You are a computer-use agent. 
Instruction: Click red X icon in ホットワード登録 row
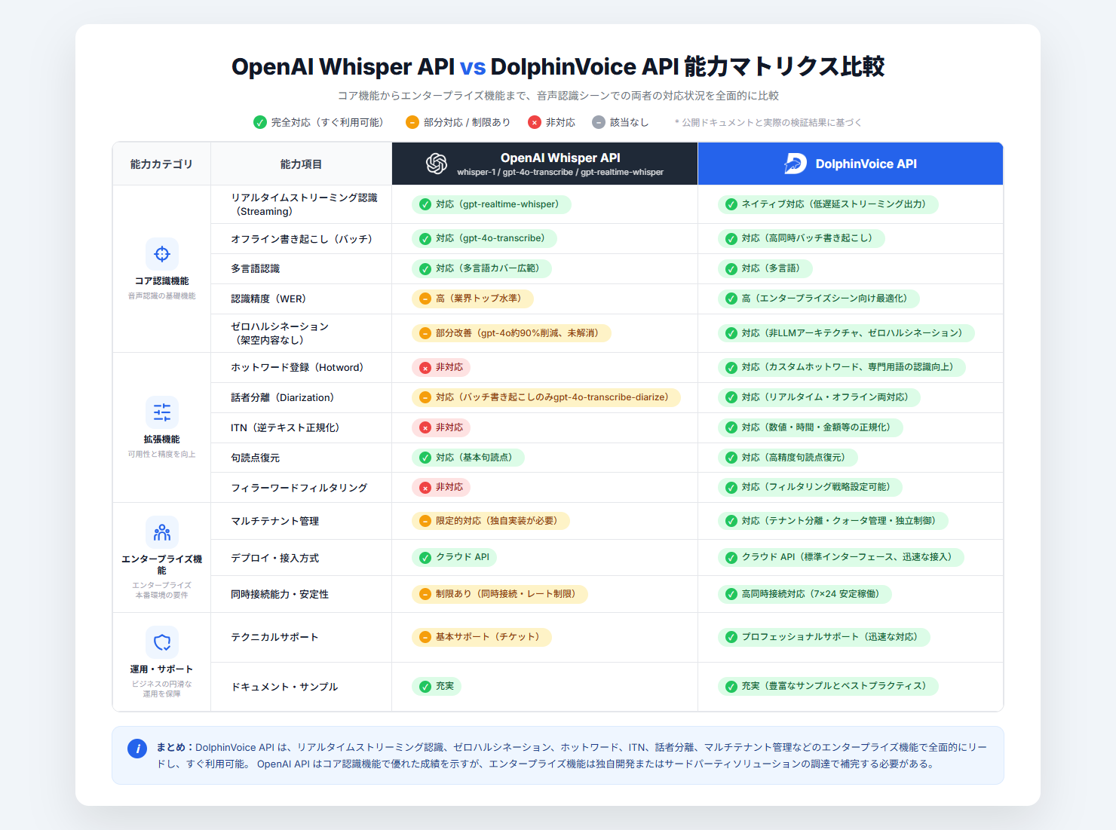click(x=425, y=368)
